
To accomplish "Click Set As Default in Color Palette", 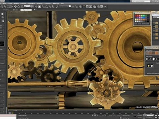I will click(145, 24).
